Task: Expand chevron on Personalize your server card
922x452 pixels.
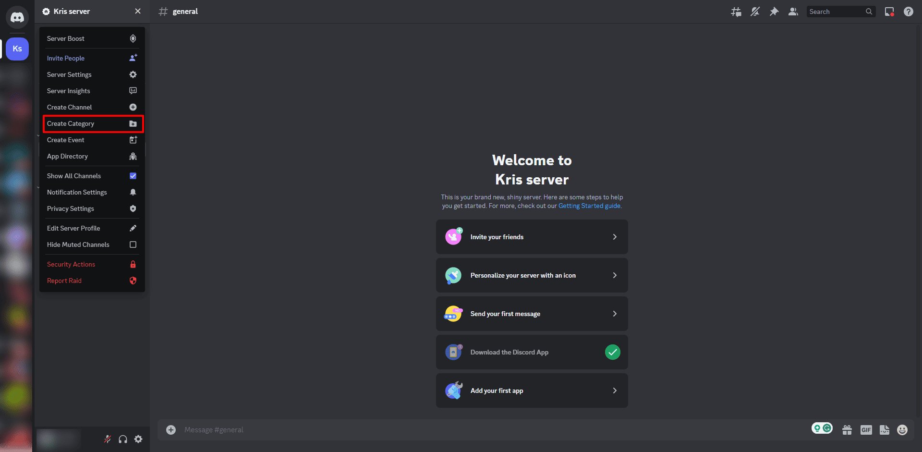Action: point(615,275)
